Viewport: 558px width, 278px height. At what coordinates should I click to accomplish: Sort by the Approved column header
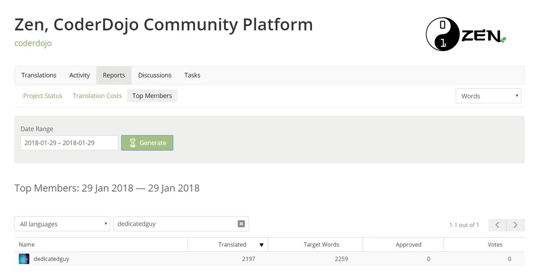tap(403, 244)
